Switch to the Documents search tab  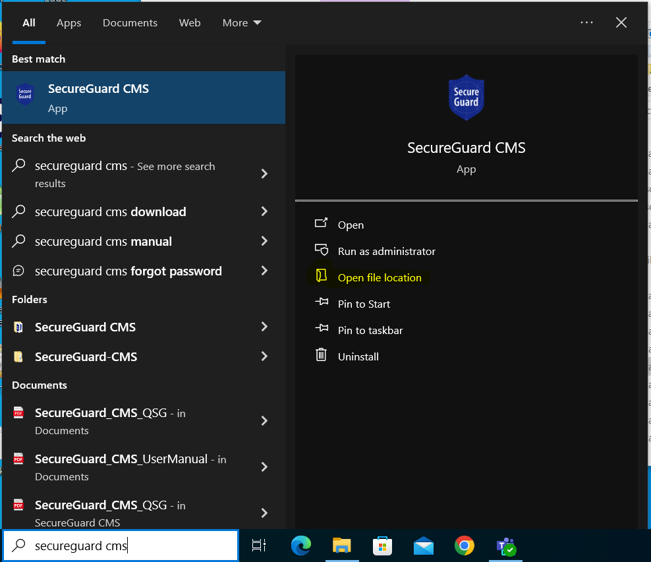[130, 22]
